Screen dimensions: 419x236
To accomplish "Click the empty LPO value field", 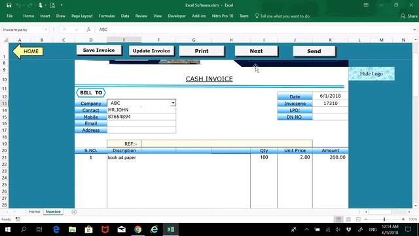I will (330, 110).
